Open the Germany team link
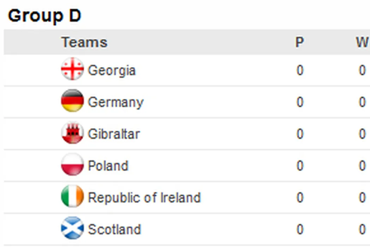The image size is (370, 247). pyautogui.click(x=116, y=102)
